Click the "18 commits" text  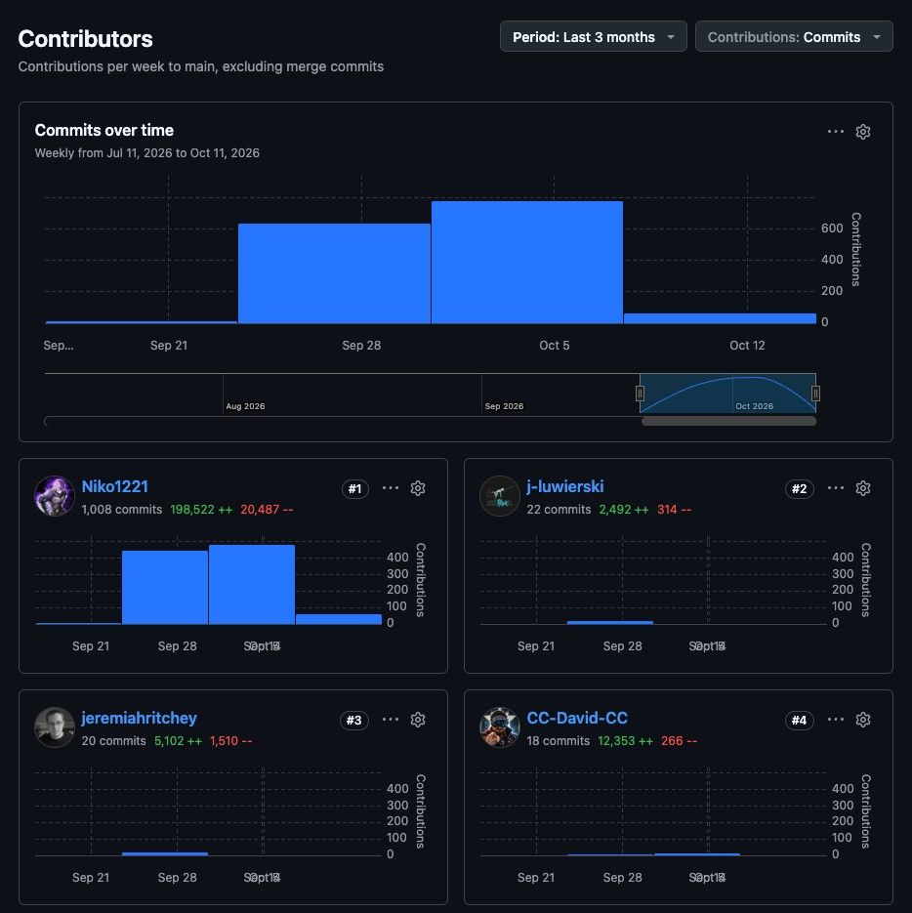point(559,740)
